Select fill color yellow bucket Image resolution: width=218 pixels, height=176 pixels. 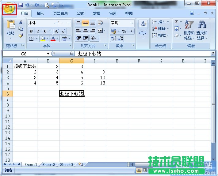click(43, 39)
